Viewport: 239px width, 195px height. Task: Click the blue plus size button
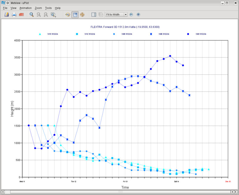point(138,15)
